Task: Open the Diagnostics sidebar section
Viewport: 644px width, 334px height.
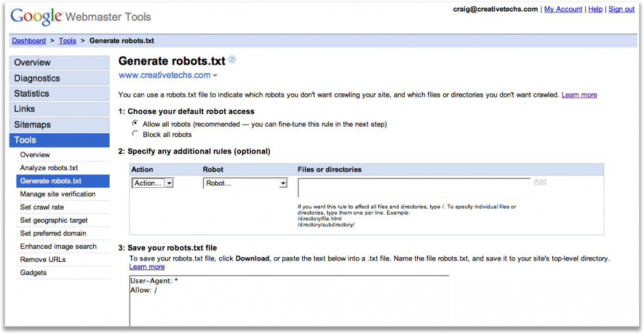Action: [x=59, y=78]
